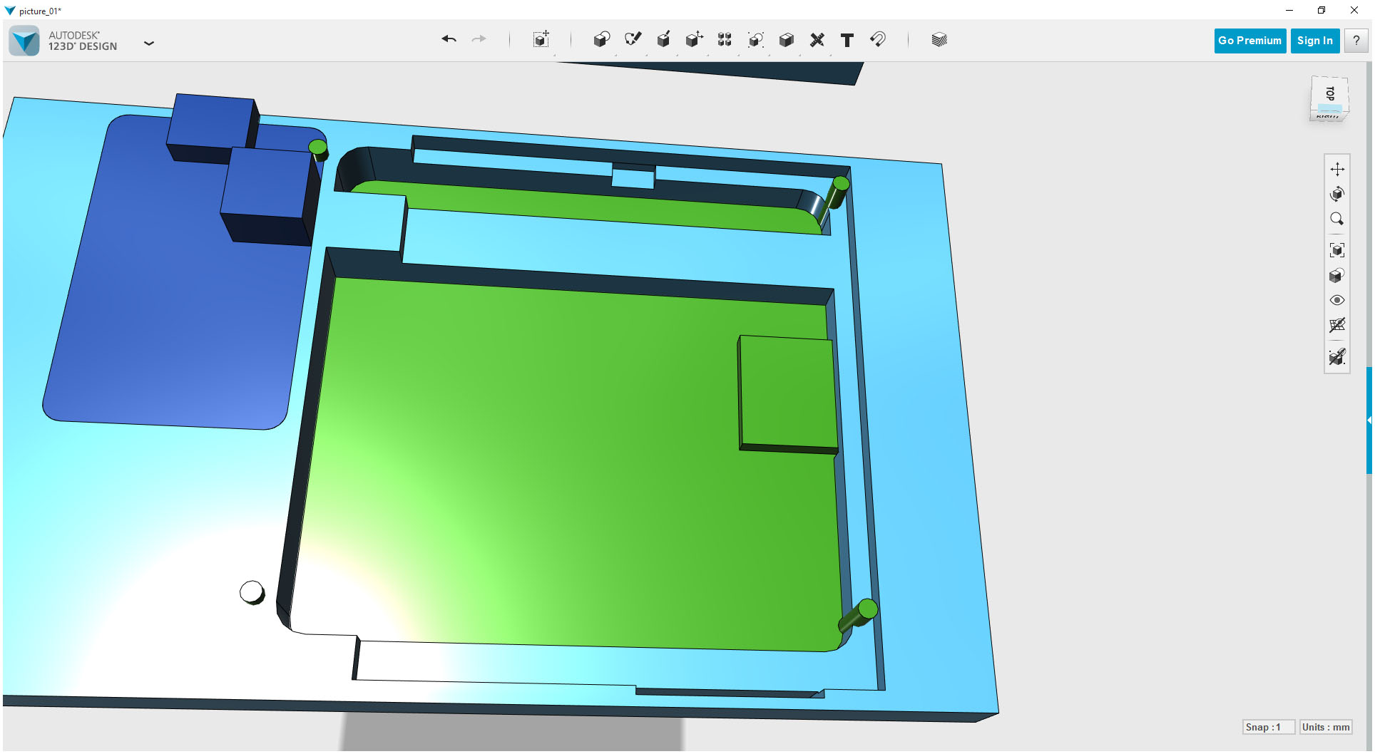Open the main application menu chevron

coord(149,43)
